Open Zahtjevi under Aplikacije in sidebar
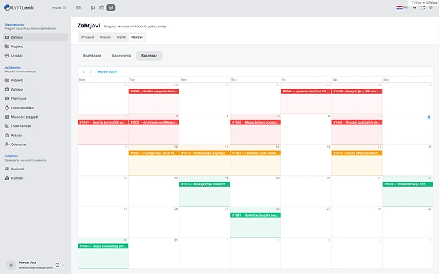439x274 pixels. point(36,89)
